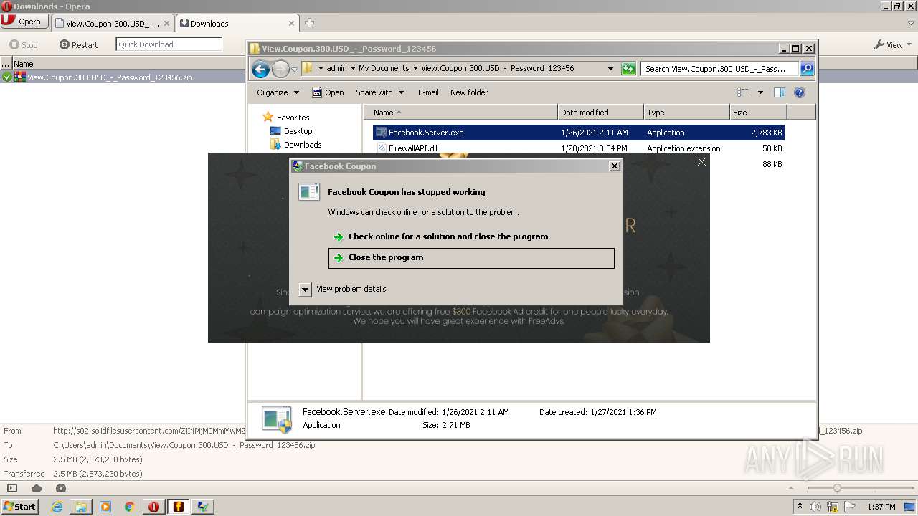Select the FirewallAPI.dll file

[578, 148]
